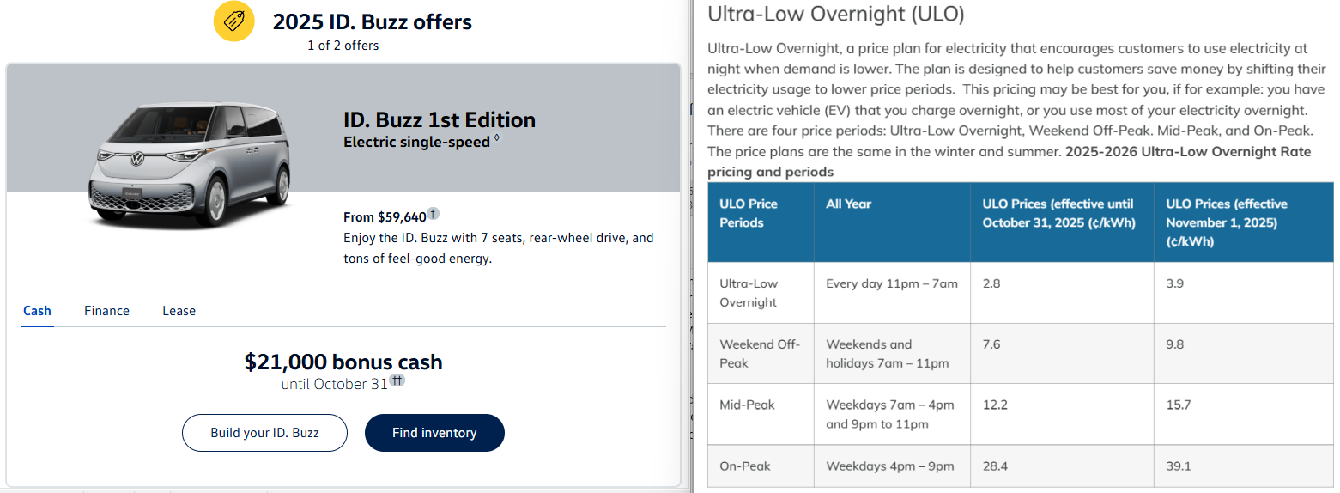Click the Ultra-Low Overnight (ULO) heading

[835, 15]
